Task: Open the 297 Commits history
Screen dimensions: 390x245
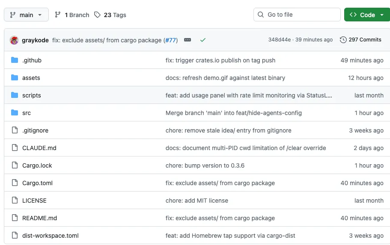Action: 360,40
